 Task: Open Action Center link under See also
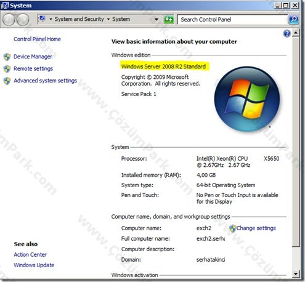30,254
